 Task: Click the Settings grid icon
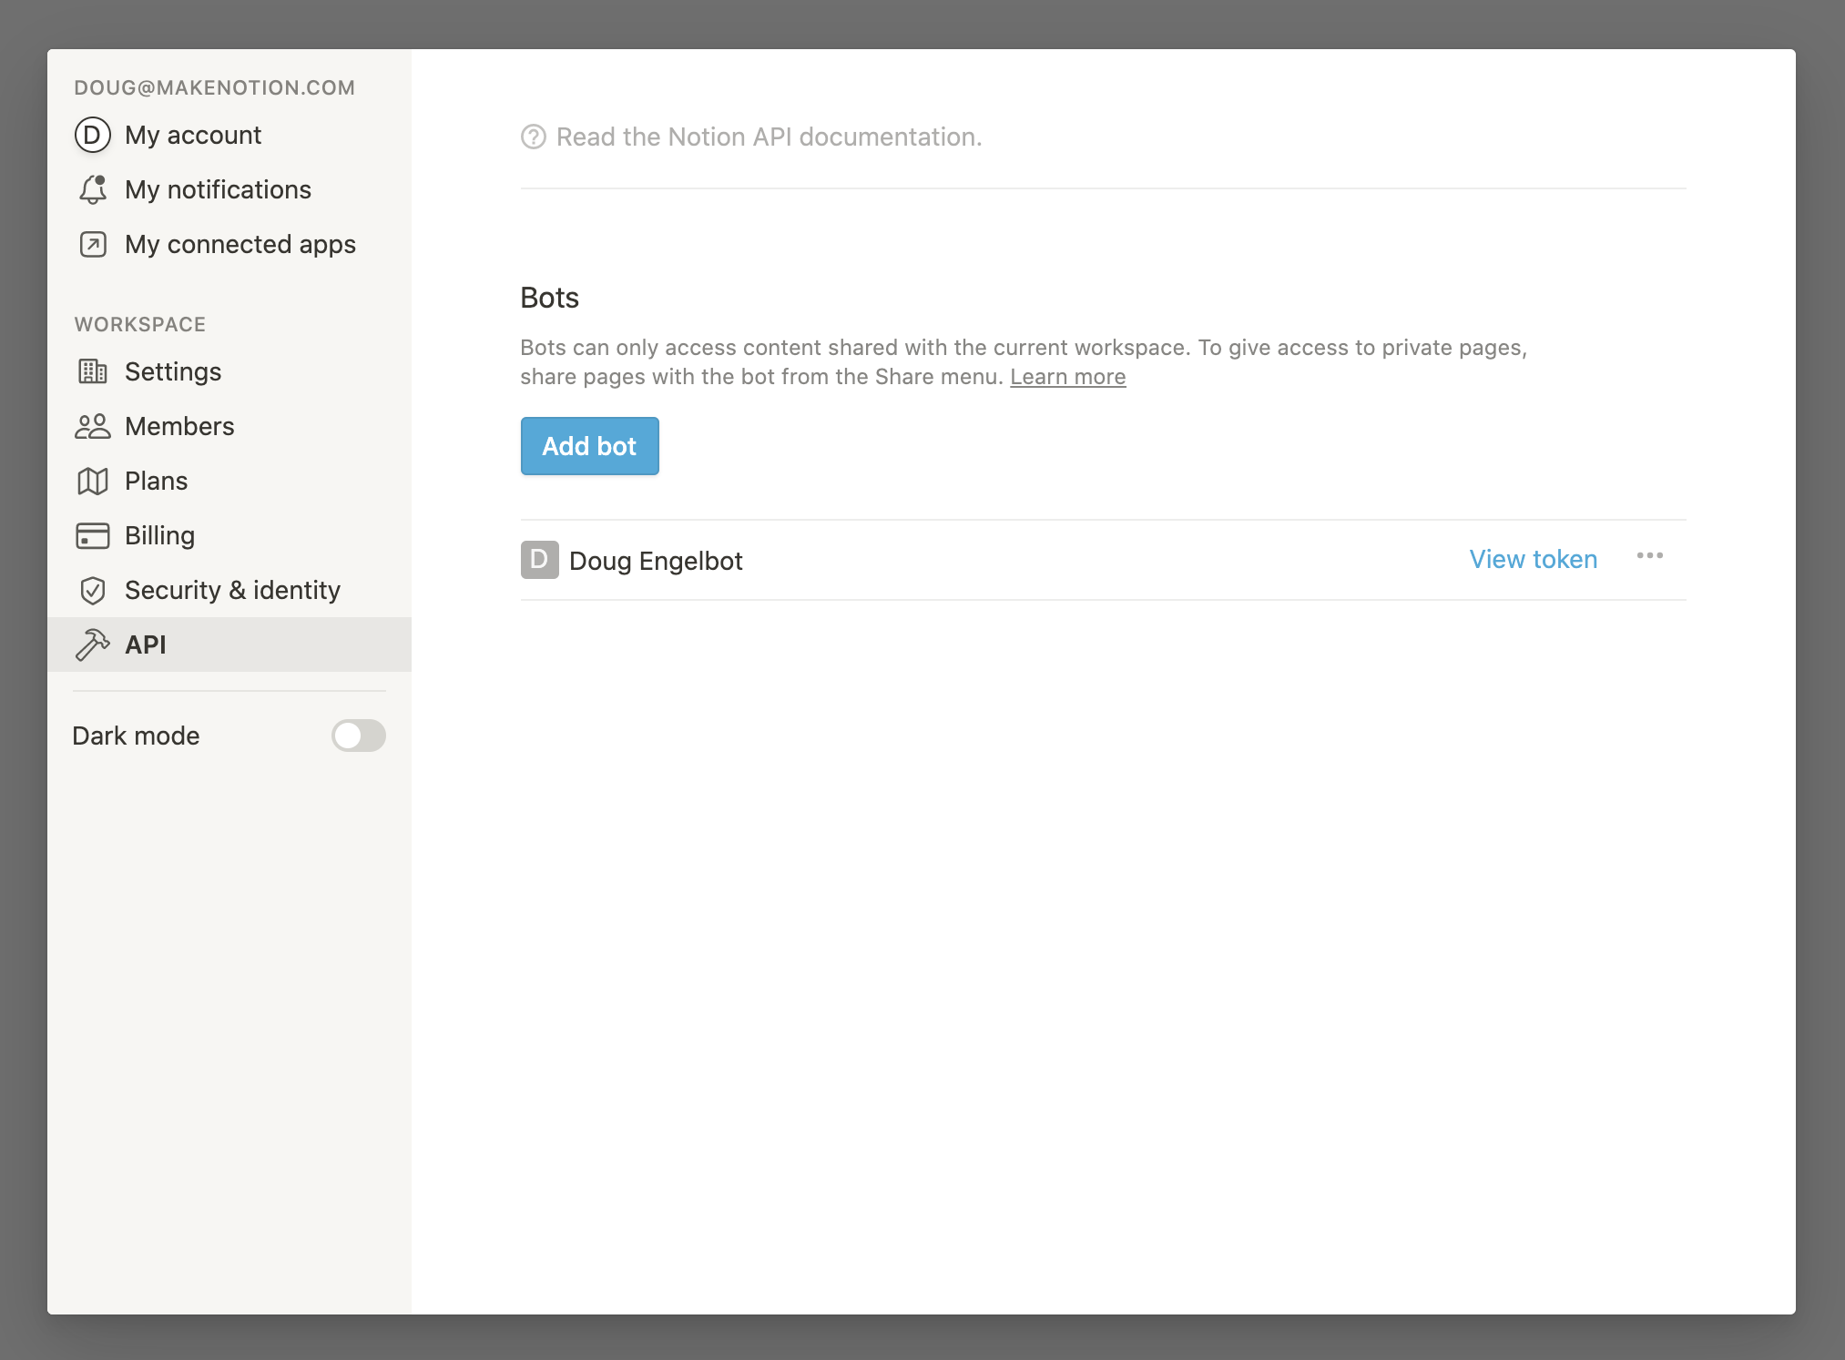point(93,370)
